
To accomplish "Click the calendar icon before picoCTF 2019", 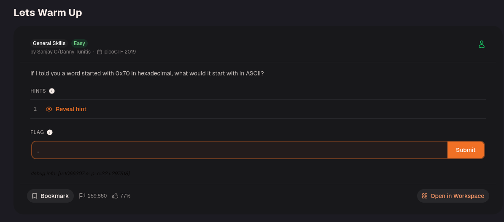I will coord(100,52).
